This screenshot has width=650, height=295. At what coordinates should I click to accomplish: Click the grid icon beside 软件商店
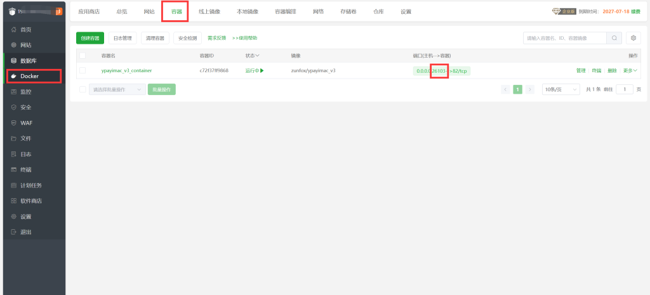pyautogui.click(x=14, y=201)
